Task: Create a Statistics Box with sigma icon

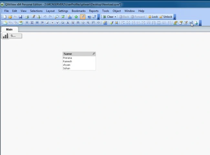Action: pyautogui.click(x=32, y=23)
